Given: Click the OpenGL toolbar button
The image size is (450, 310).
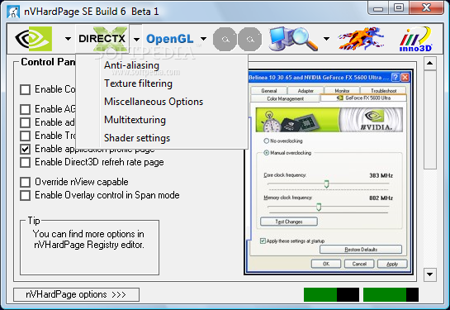Looking at the screenshot, I should tap(170, 39).
